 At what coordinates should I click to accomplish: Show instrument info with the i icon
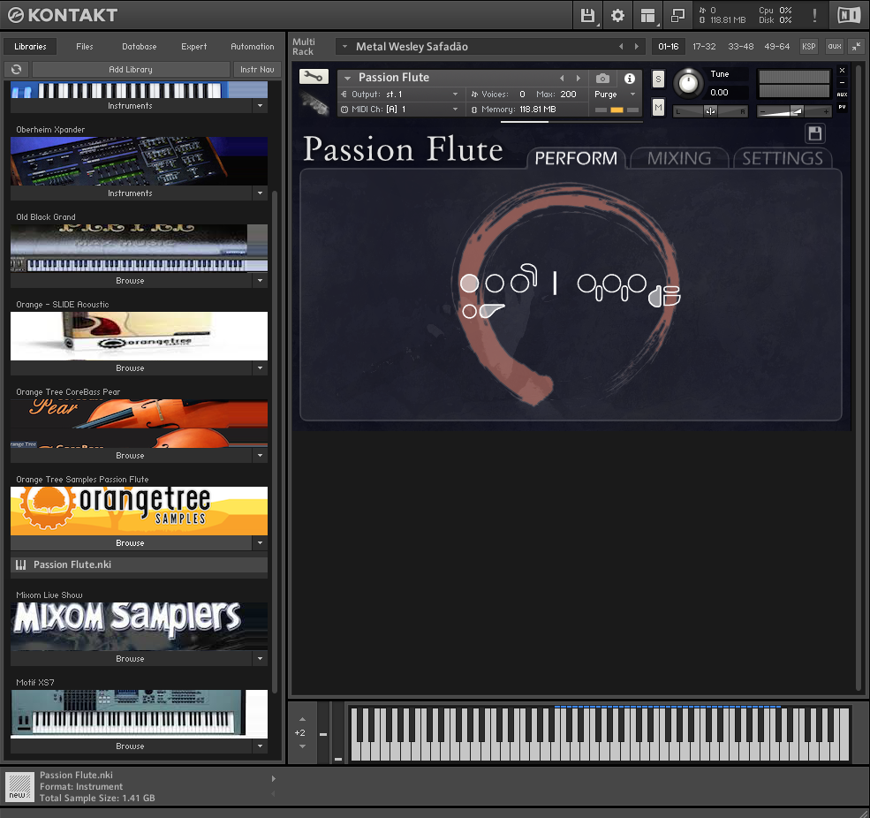click(629, 79)
